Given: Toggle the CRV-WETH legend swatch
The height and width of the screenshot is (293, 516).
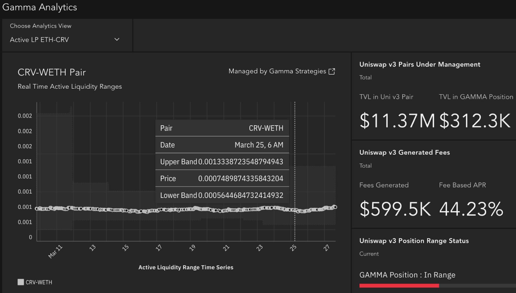Looking at the screenshot, I should click(x=21, y=282).
